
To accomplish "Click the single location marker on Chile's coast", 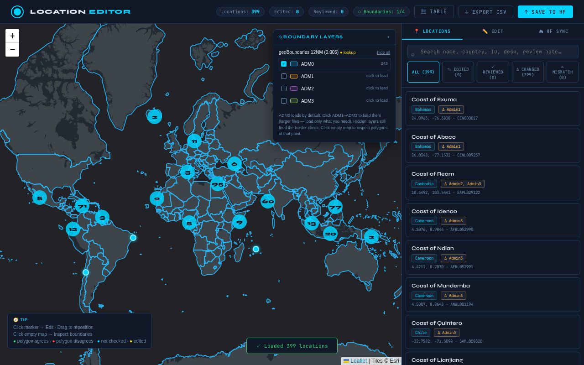I will coord(86,272).
